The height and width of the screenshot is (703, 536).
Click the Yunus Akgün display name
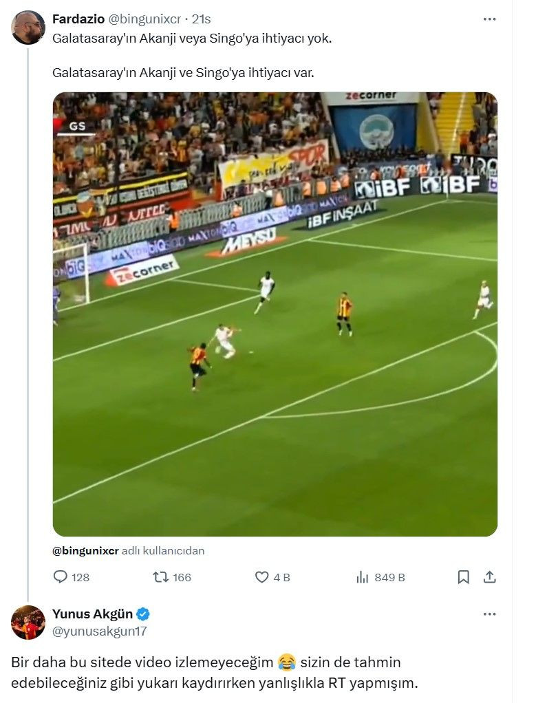coord(92,614)
